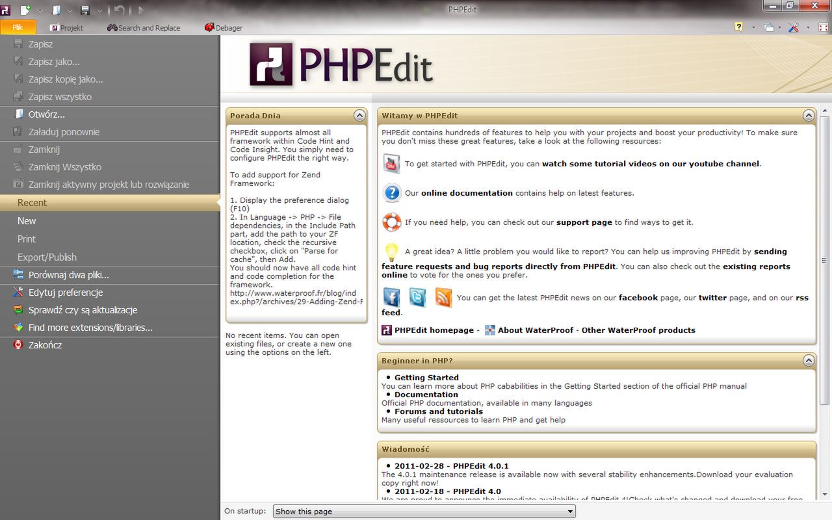Choose Porównaj dwa pliki... entry
The width and height of the screenshot is (832, 520).
[x=110, y=275]
